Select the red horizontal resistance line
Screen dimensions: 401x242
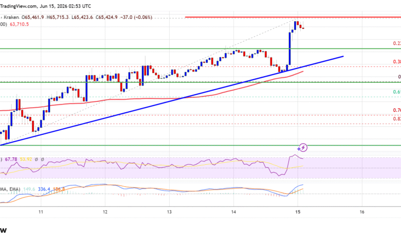(x=293, y=18)
